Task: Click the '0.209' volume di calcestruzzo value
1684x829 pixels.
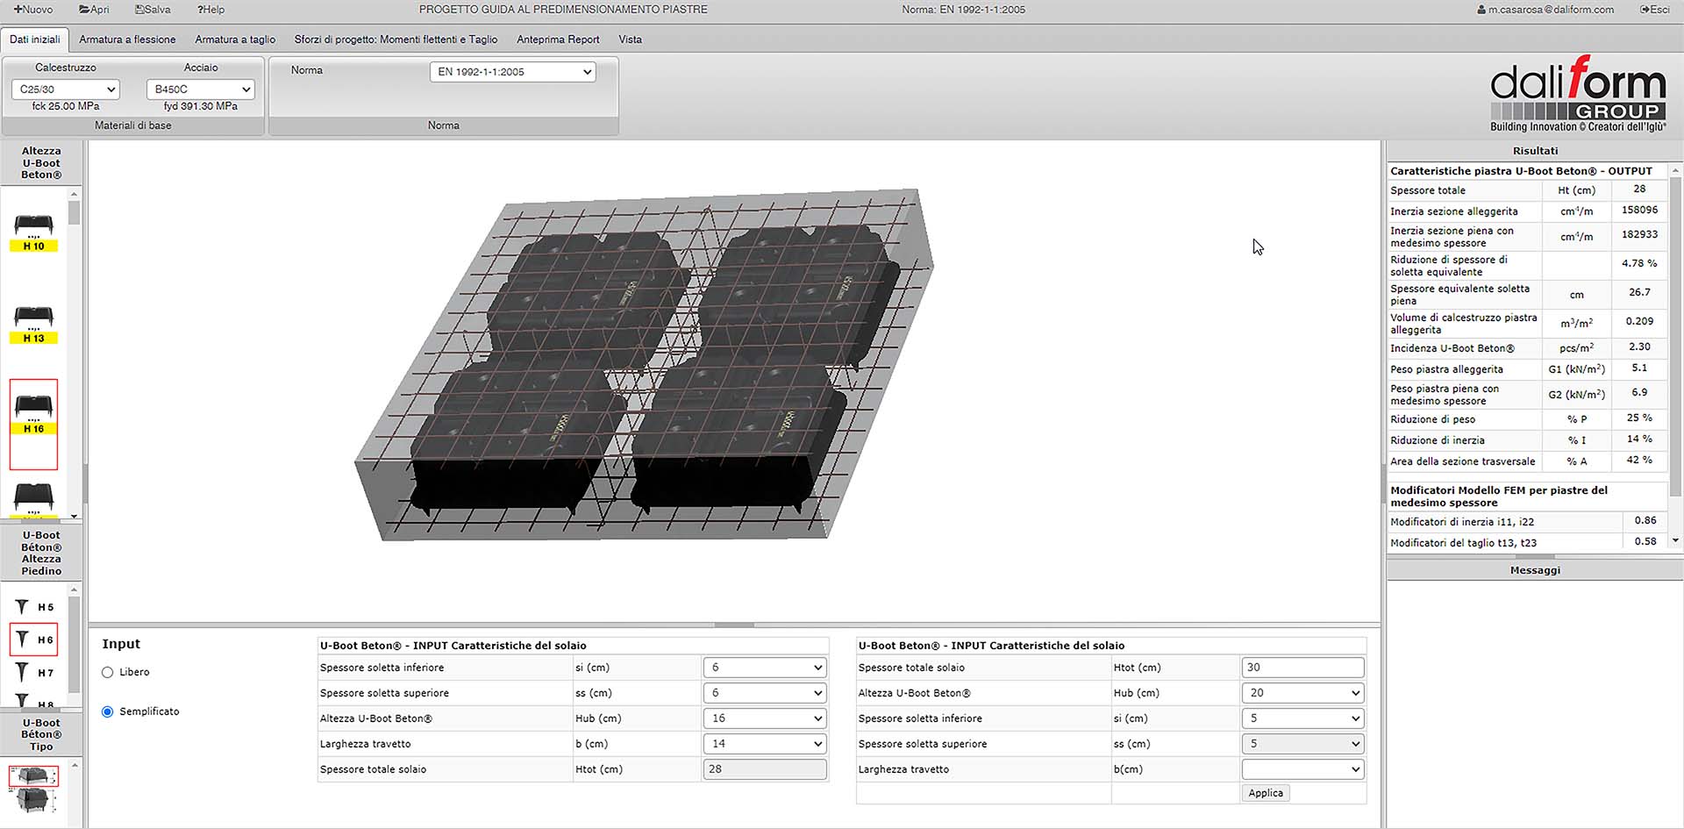Action: point(1639,321)
